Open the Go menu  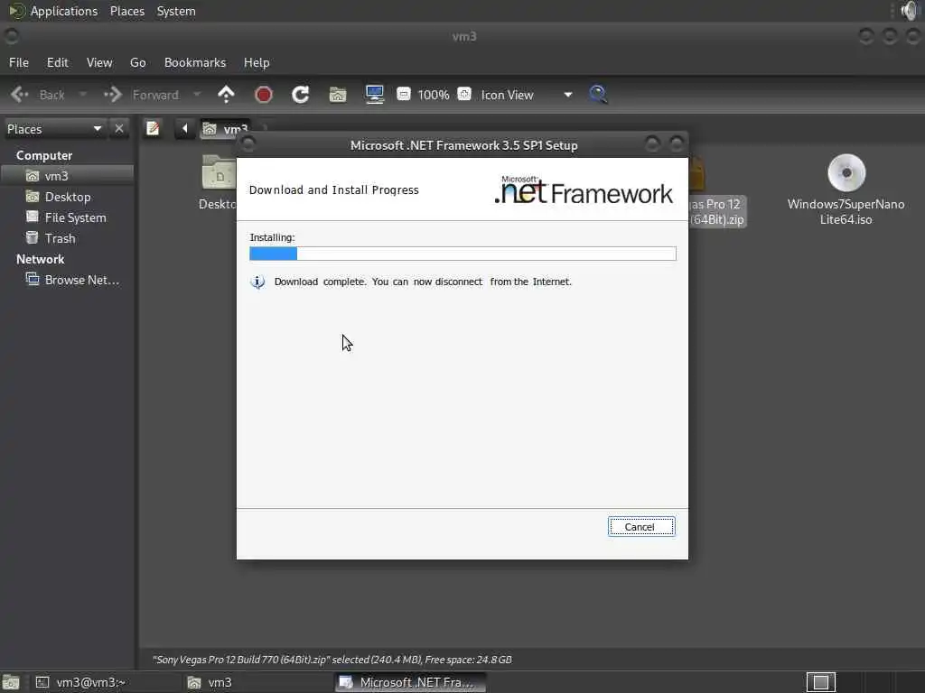[x=137, y=62]
